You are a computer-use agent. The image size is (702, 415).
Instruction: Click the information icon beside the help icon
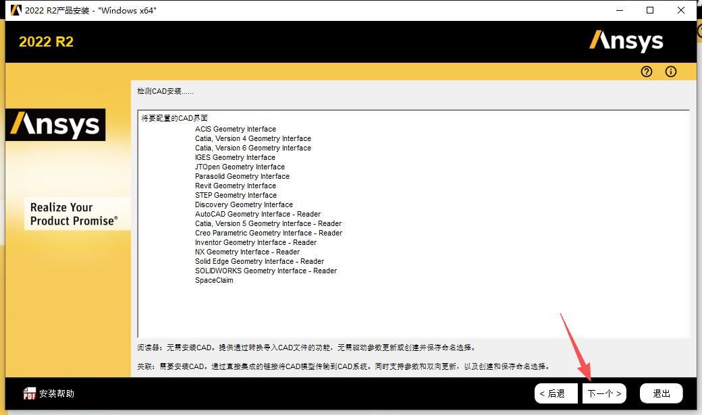[x=670, y=71]
